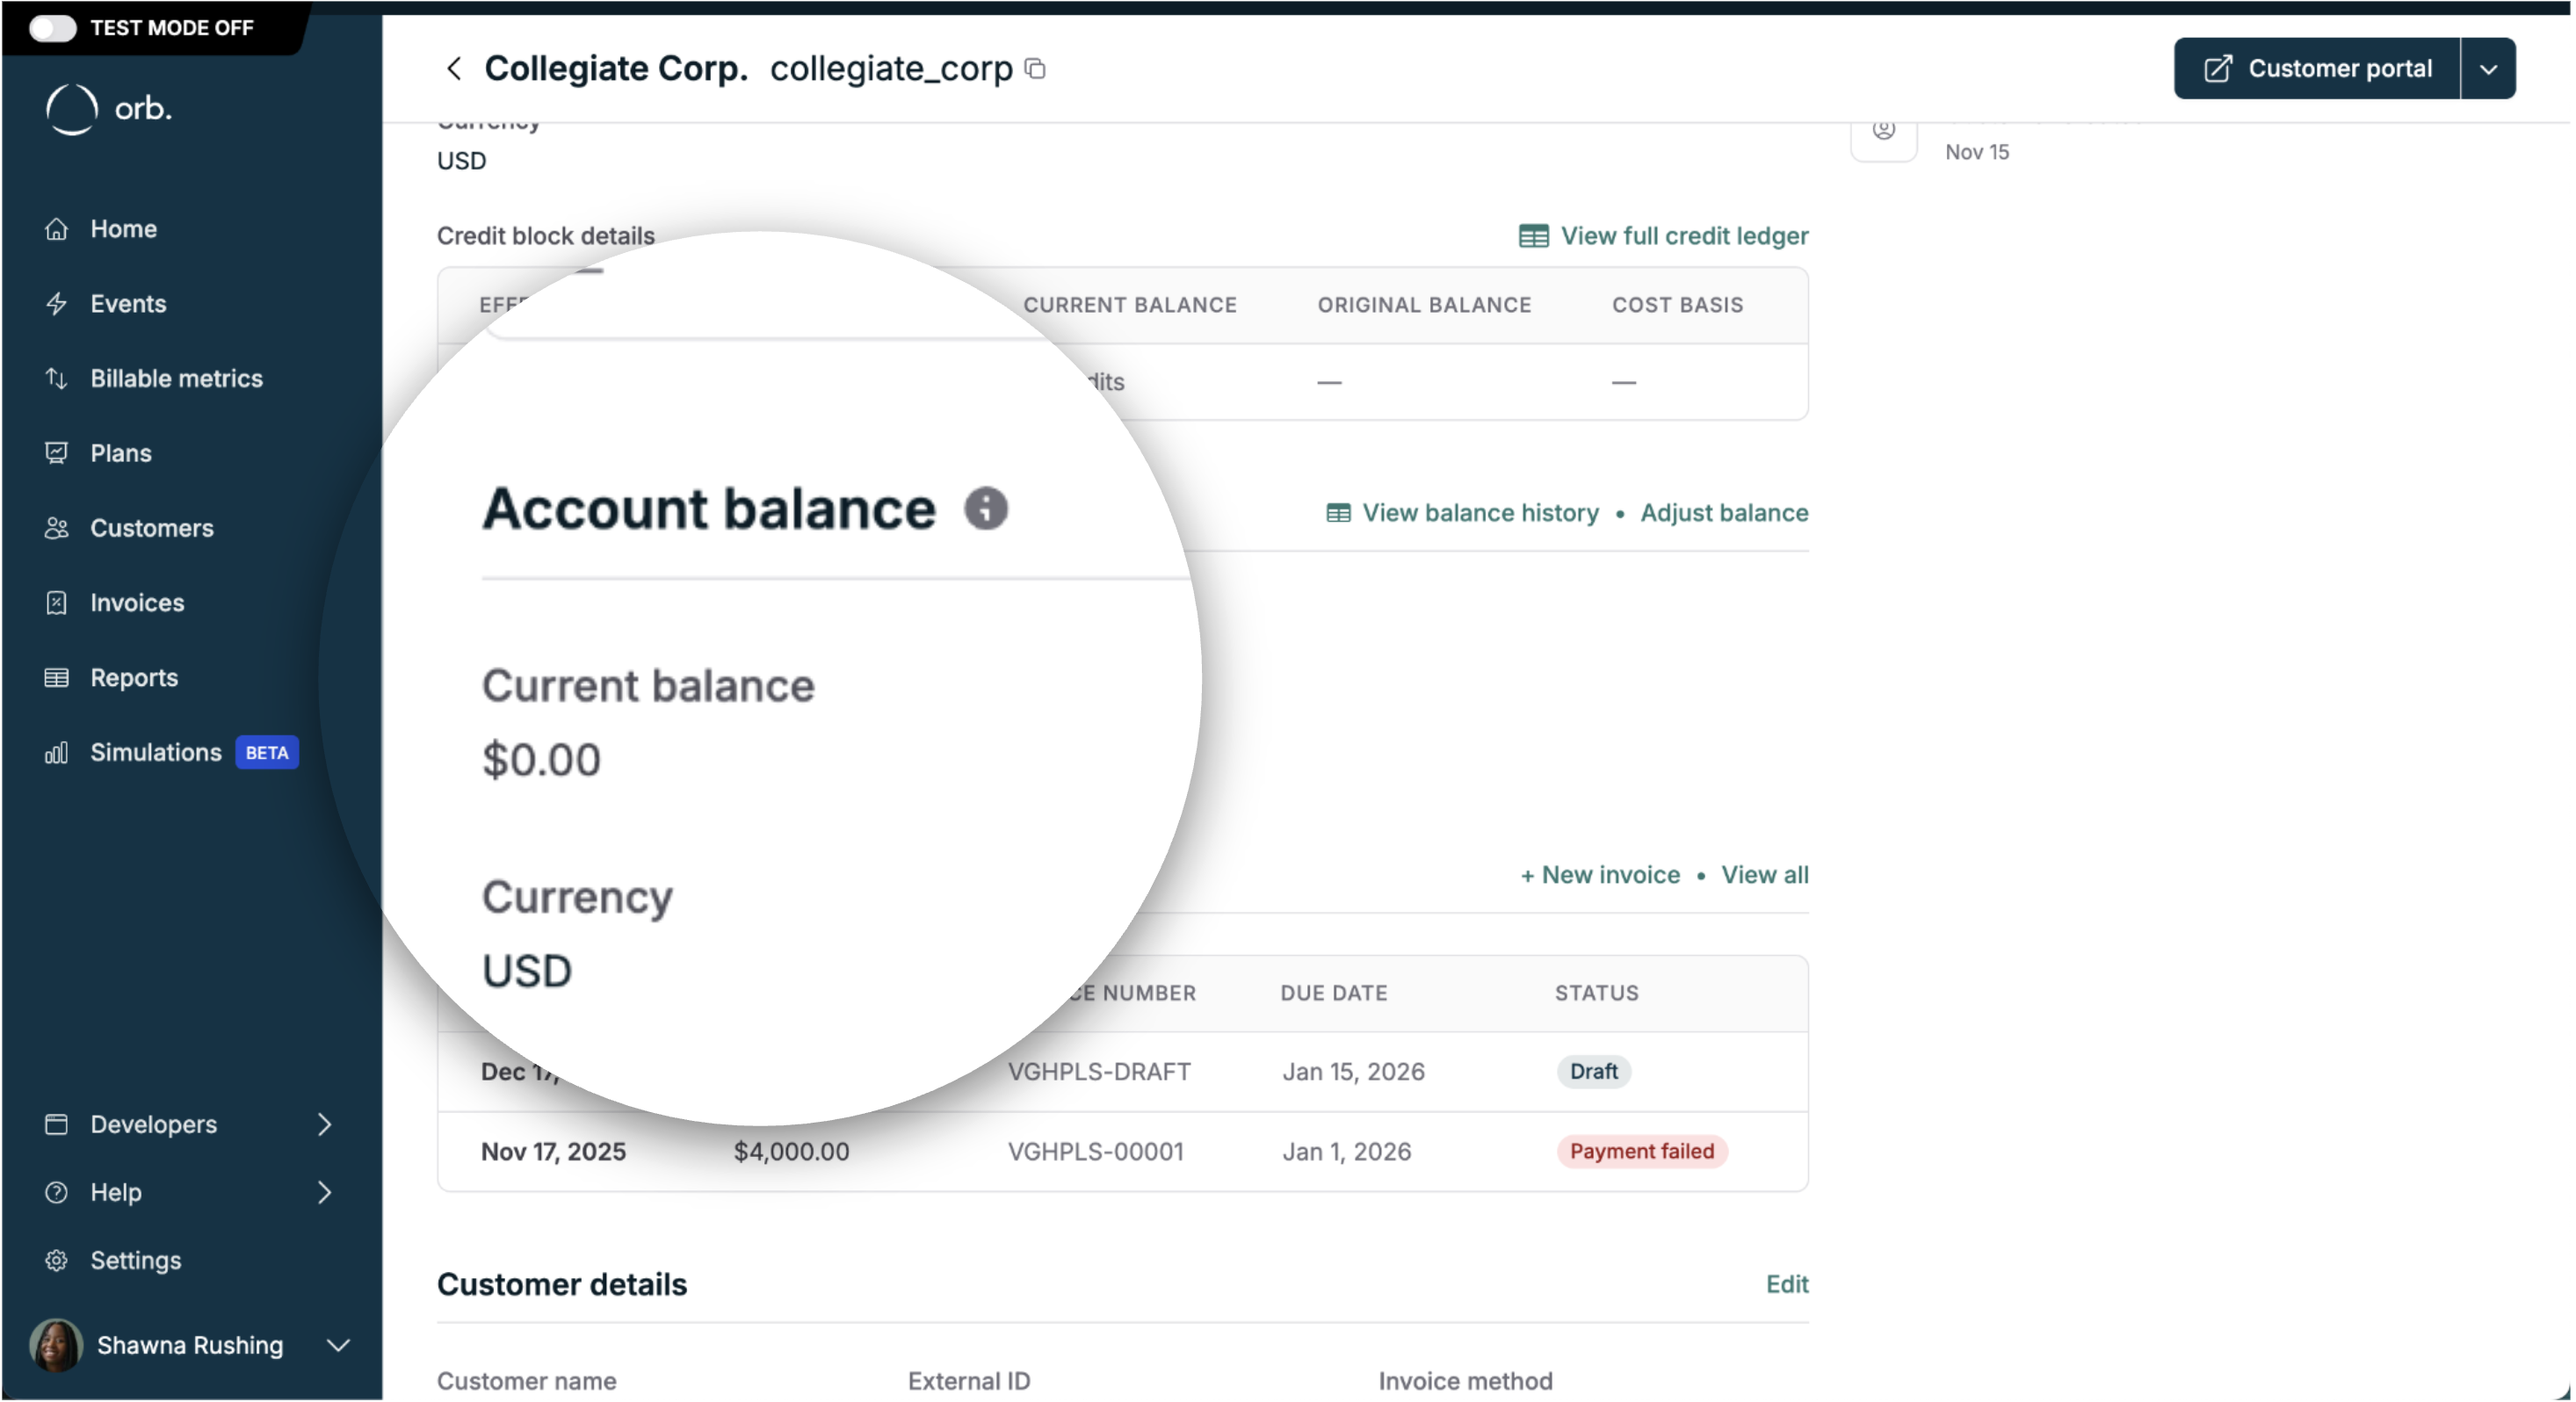Screen dimensions: 2576x1402
Task: Open Invoices using its sidebar icon
Action: 57,602
